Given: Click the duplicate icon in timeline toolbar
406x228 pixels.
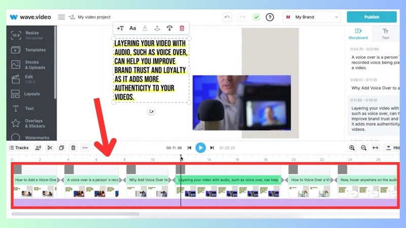Looking at the screenshot, I should 61,148.
